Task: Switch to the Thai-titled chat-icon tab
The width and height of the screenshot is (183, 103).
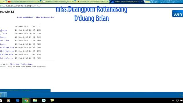Action: click(58, 2)
